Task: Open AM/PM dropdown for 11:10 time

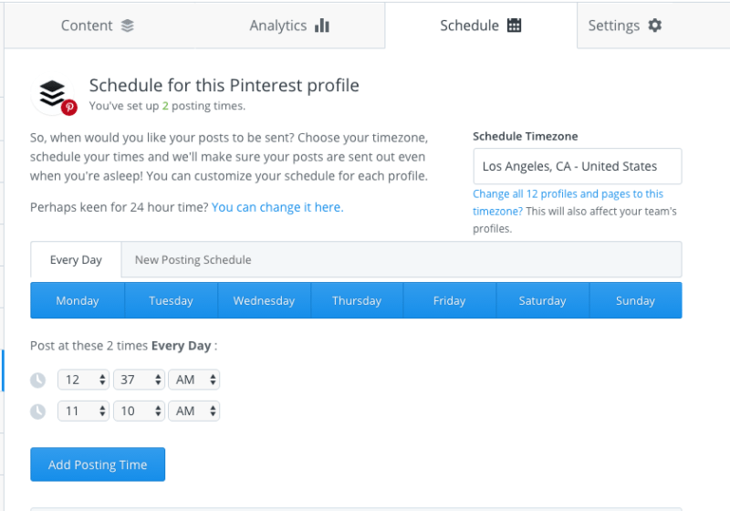Action: pyautogui.click(x=193, y=412)
